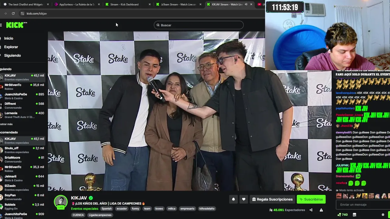Open Eventos especiales category link
This screenshot has width=390, height=219.
click(x=85, y=209)
